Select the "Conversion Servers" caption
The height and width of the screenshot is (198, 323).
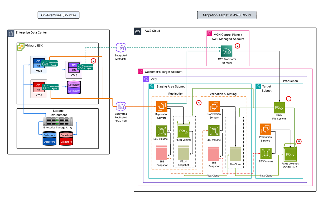214,116
